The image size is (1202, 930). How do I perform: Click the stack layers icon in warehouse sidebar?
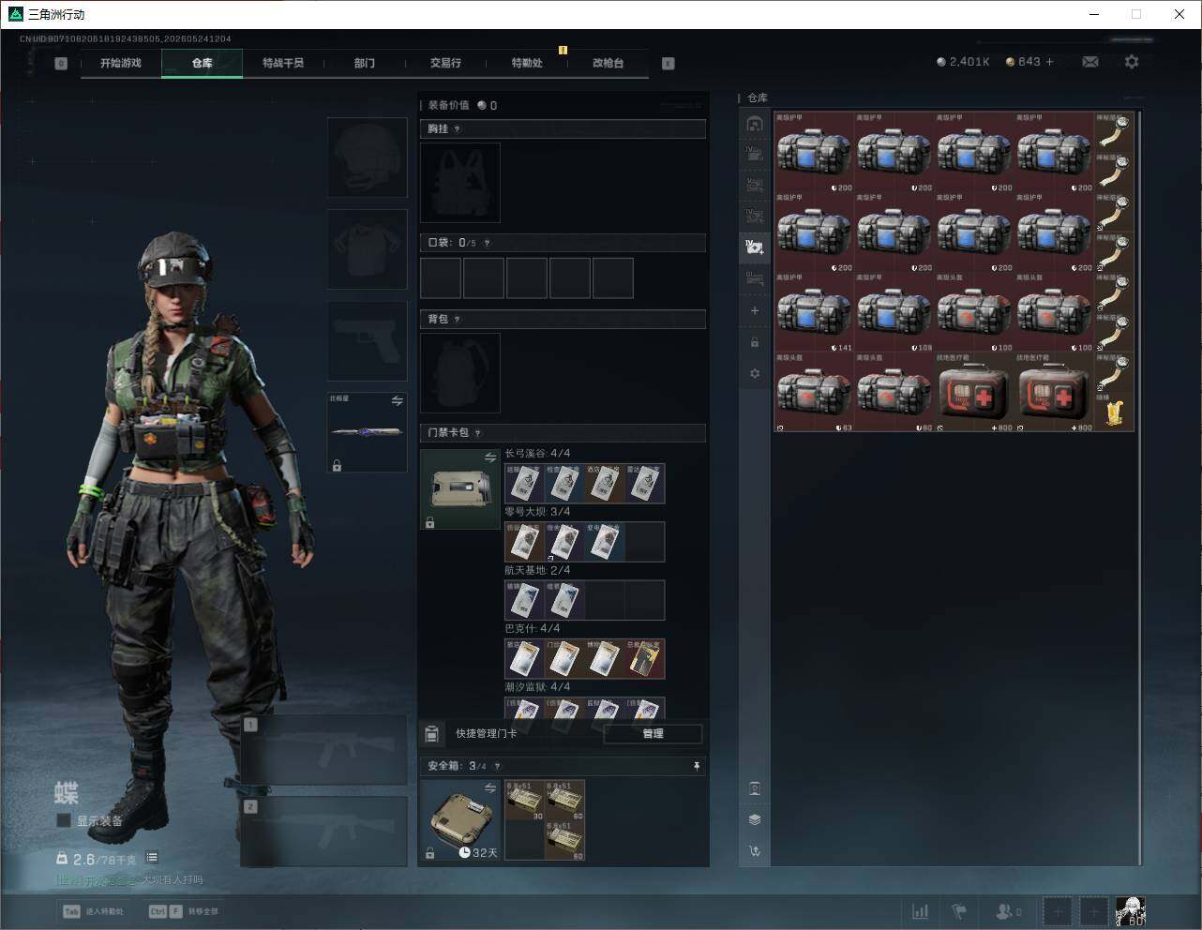click(x=755, y=819)
